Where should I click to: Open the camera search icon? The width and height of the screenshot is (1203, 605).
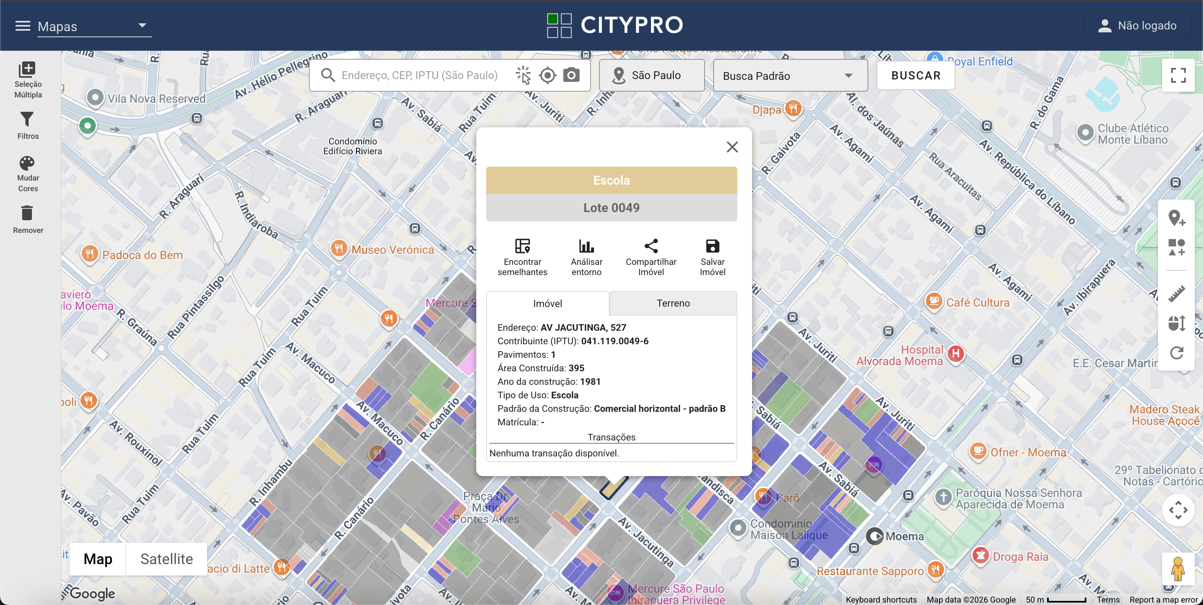pos(571,75)
